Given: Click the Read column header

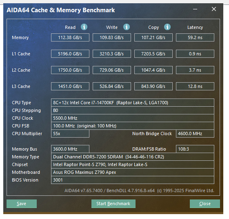Looking at the screenshot, I should (x=70, y=27).
